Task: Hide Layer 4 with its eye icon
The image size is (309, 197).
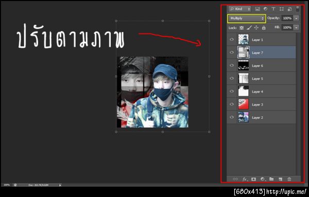Action: 232,92
